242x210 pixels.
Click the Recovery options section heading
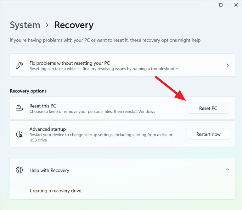(x=28, y=91)
